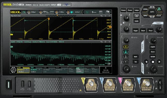Image resolution: width=167 pixels, height=98 pixels.
Task: Click the Touch Lock icon button
Action: point(136,16)
